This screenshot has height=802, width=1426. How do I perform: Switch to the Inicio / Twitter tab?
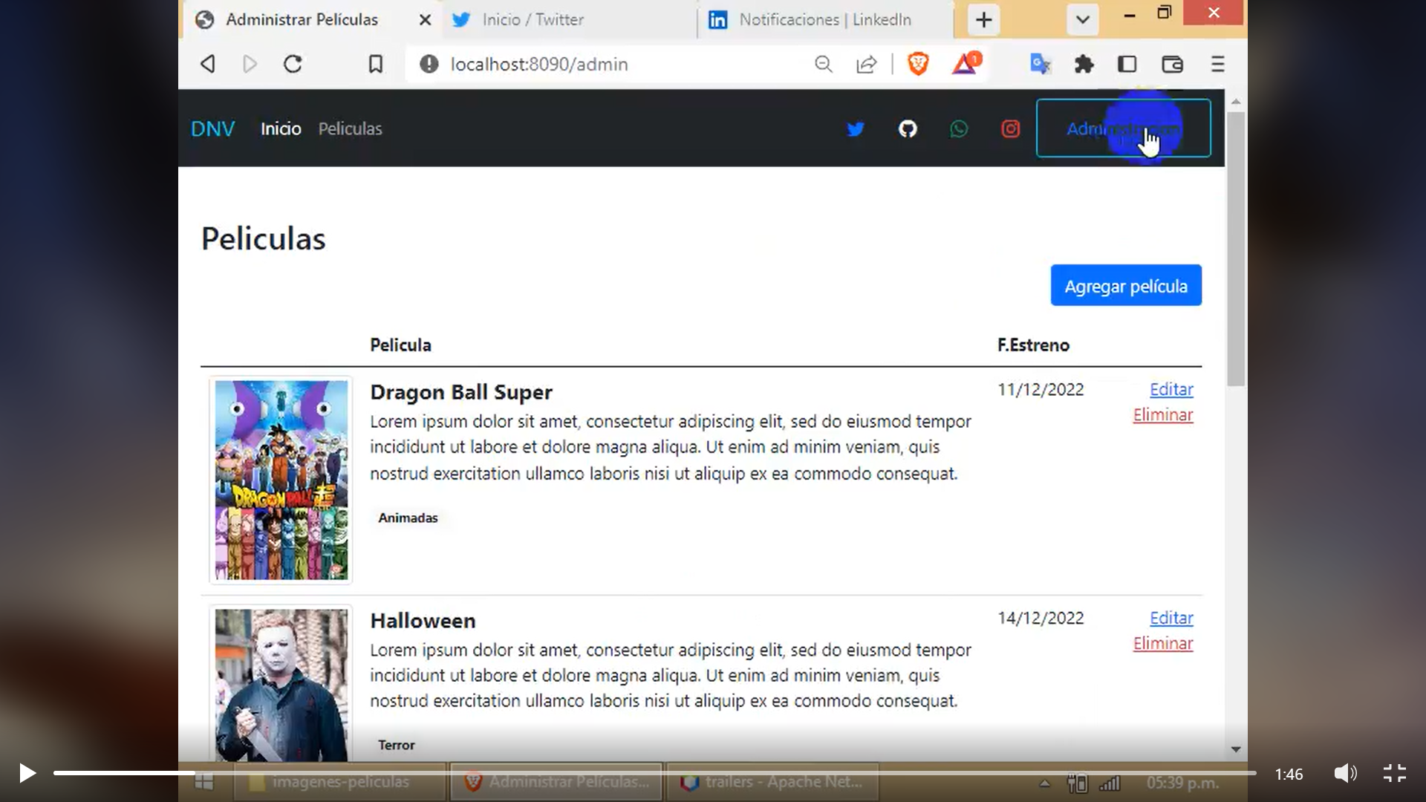533,20
